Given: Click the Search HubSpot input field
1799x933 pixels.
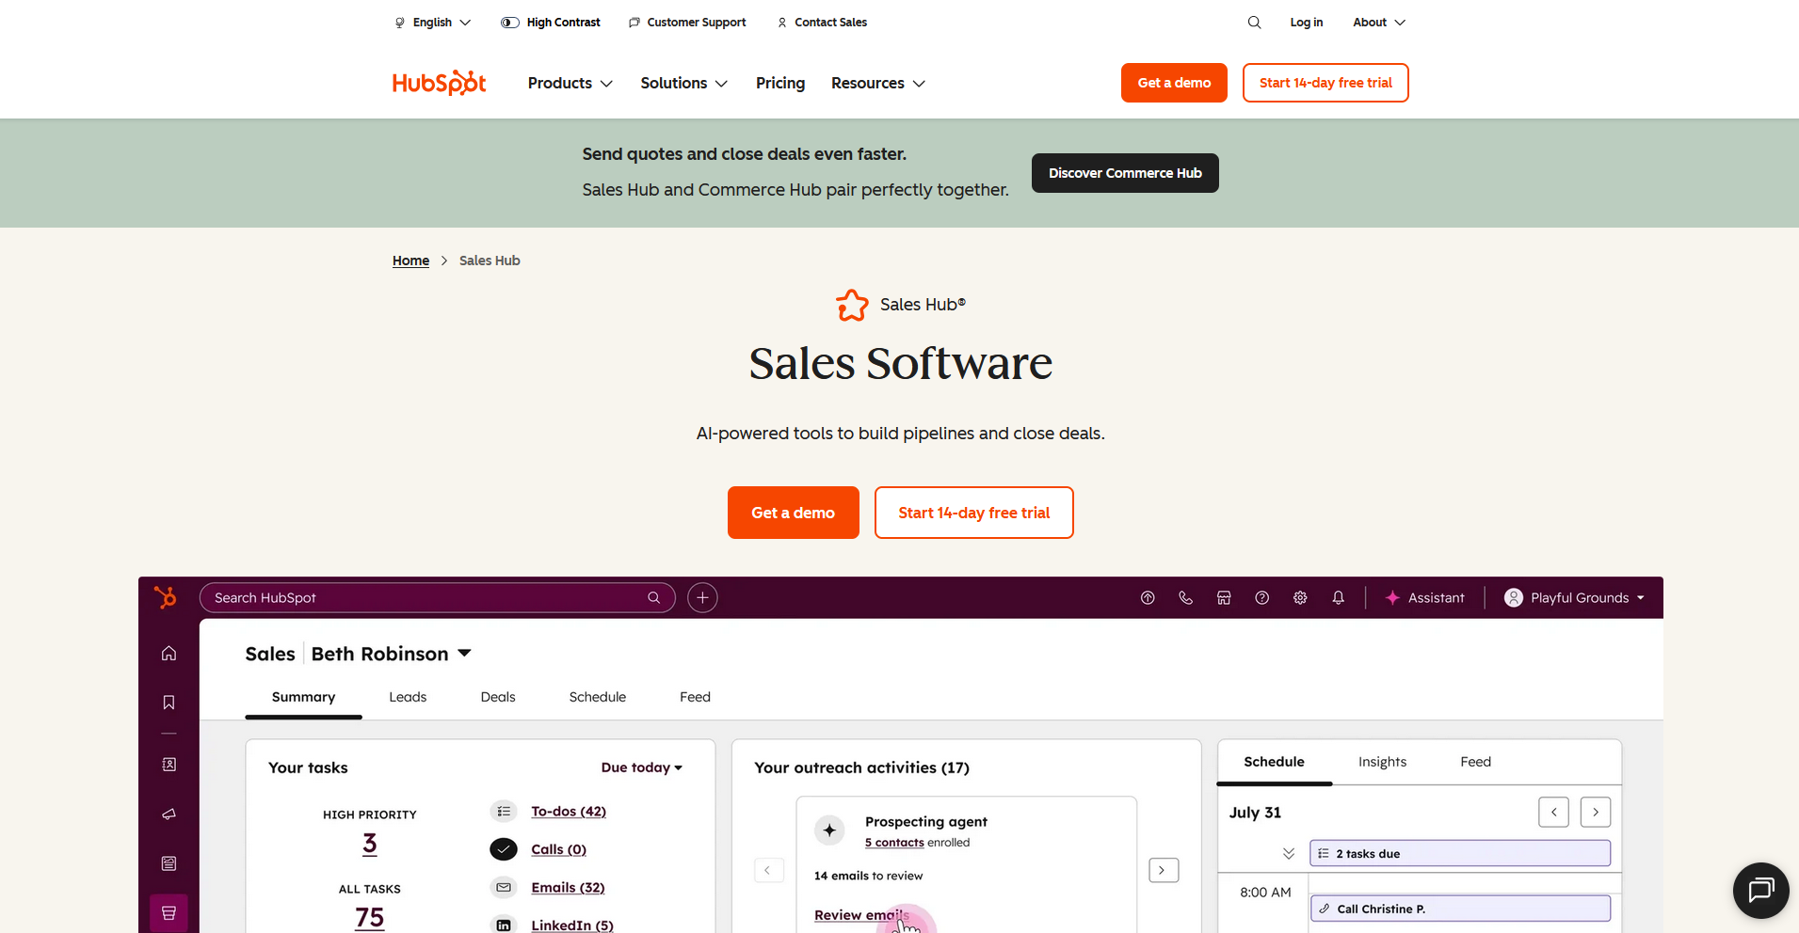Looking at the screenshot, I should [x=437, y=597].
